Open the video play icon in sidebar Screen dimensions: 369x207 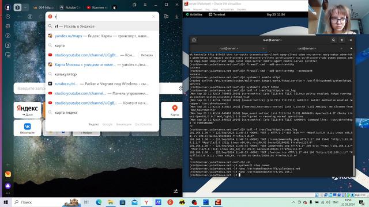coord(7,36)
